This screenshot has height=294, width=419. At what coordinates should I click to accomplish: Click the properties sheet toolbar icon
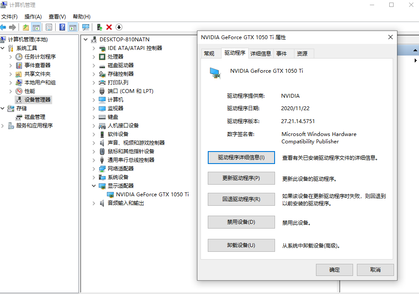click(x=49, y=27)
